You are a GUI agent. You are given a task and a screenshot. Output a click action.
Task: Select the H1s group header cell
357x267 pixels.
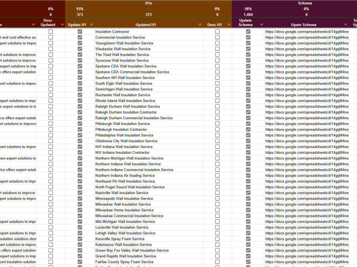click(x=149, y=3)
